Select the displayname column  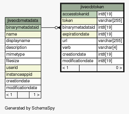coord(23,41)
